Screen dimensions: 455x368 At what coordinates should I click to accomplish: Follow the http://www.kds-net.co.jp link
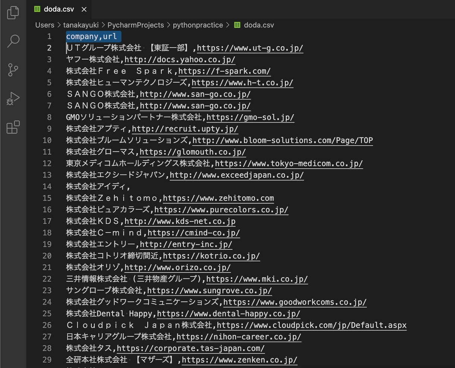(180, 221)
